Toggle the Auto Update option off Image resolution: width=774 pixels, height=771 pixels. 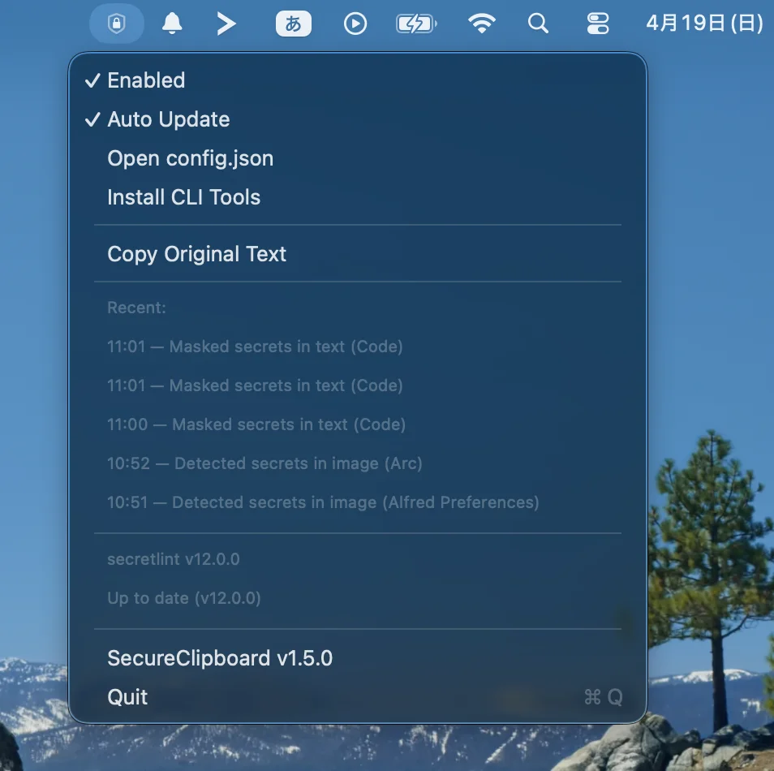pyautogui.click(x=168, y=119)
